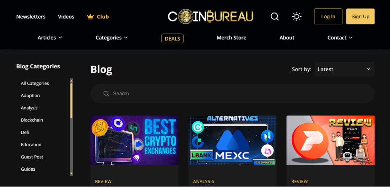Viewport: 390px width, 187px height.
Task: Click the Log In button
Action: [x=328, y=16]
